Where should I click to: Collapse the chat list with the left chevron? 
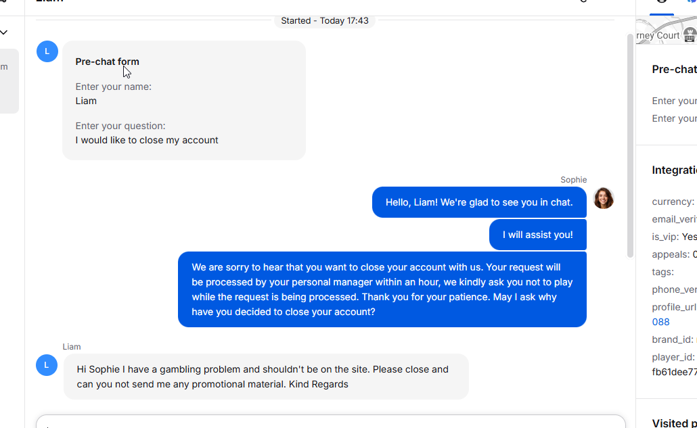[x=4, y=32]
